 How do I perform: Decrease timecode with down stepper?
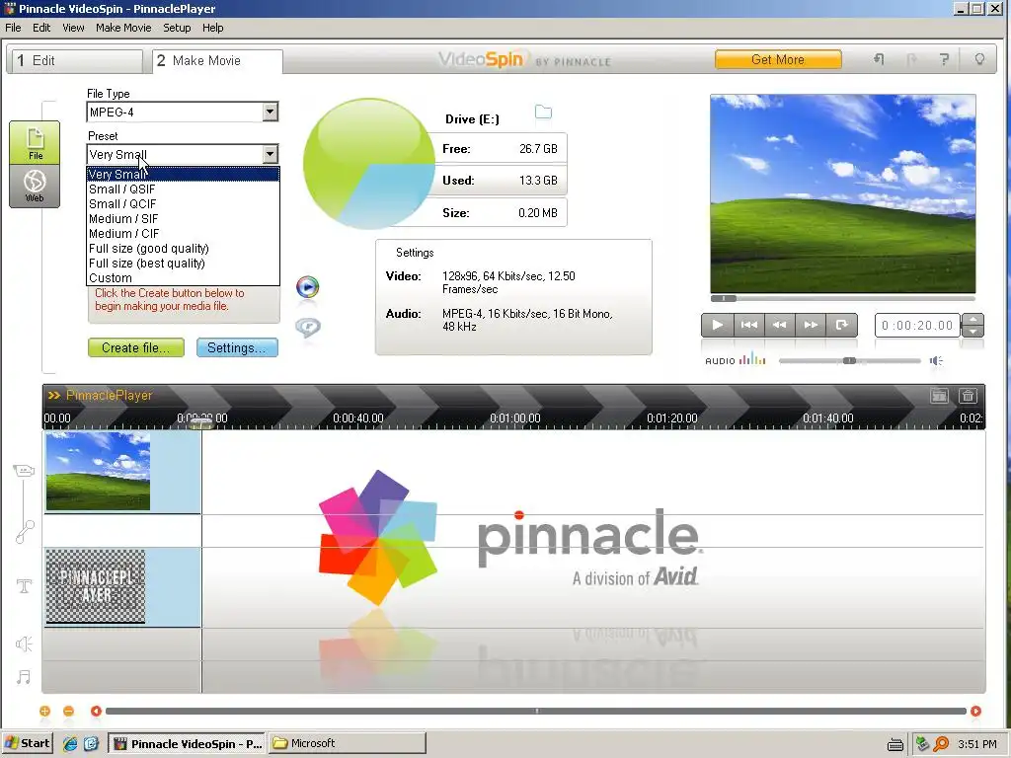972,332
